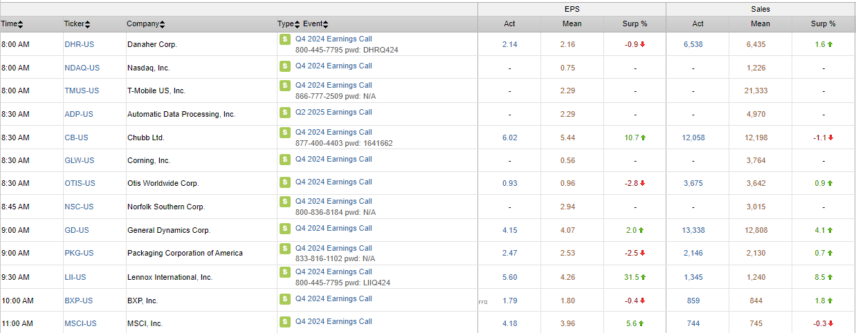Click Danaher's actual EPS value 2.14
856x333 pixels.
tap(509, 44)
